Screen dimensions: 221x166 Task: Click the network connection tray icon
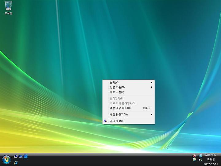(200, 156)
